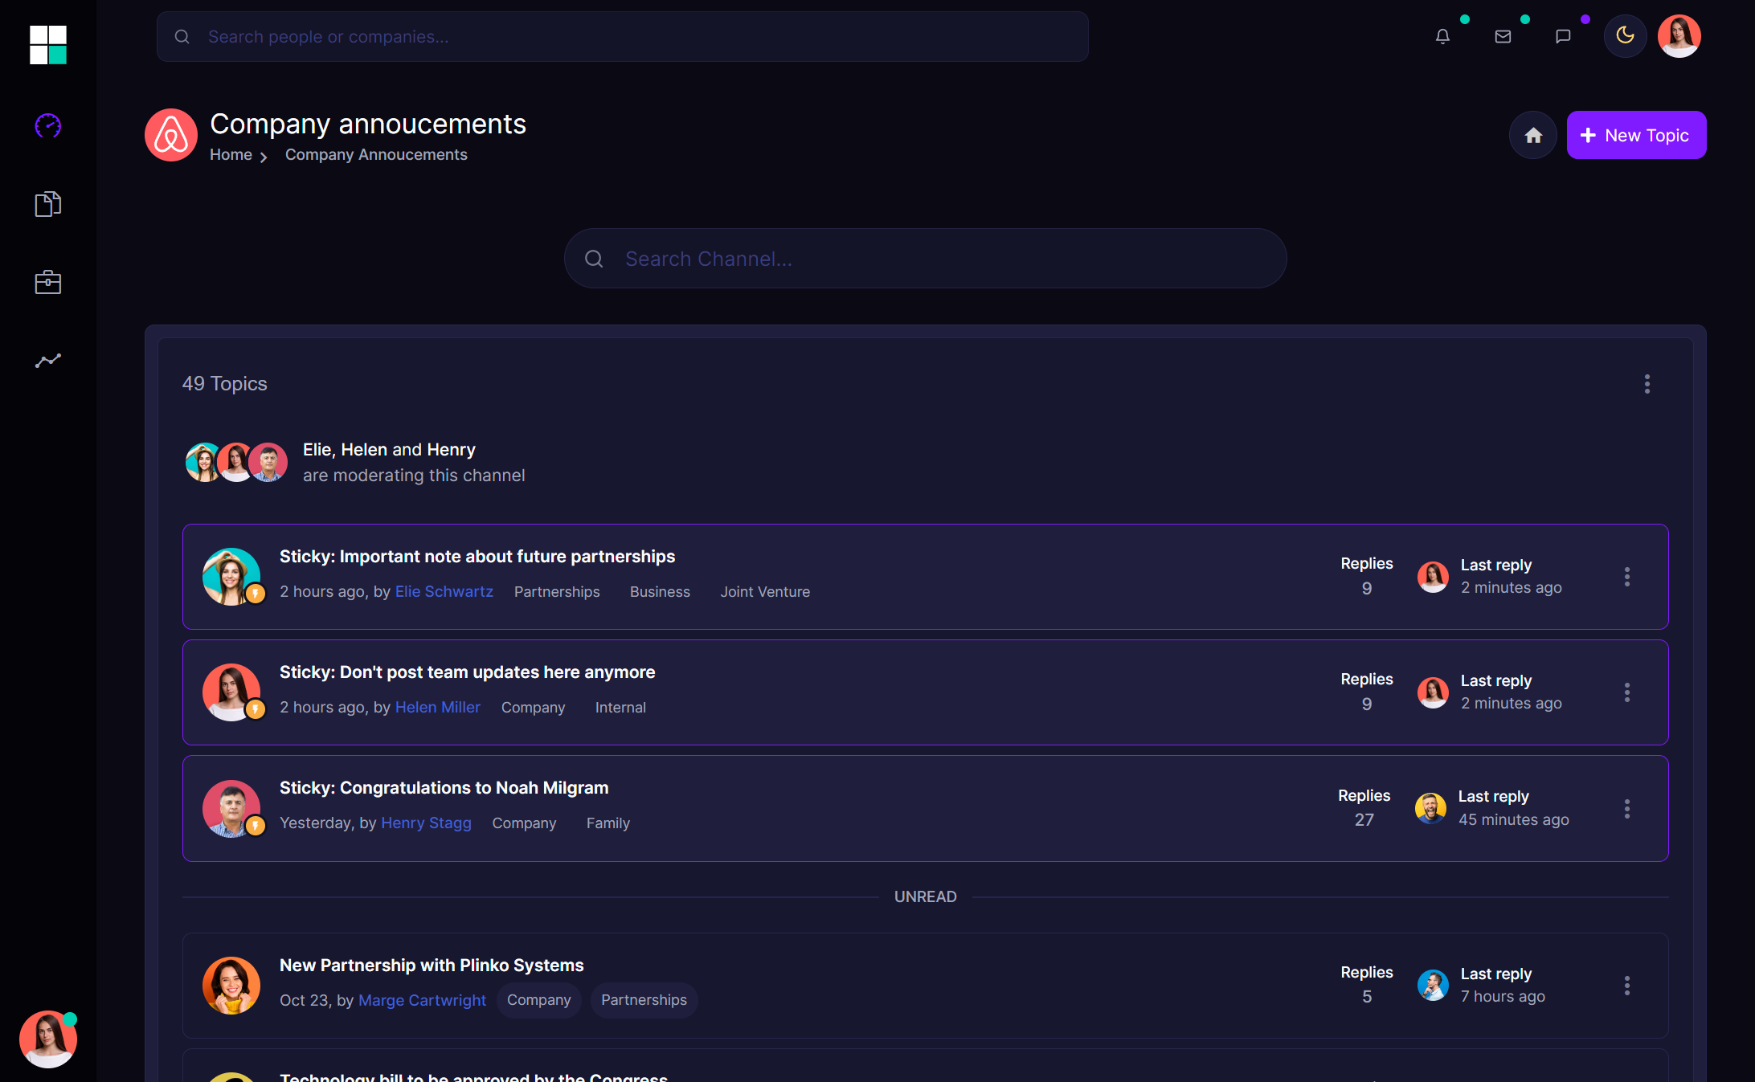Image resolution: width=1755 pixels, height=1082 pixels.
Task: Open notifications via the bell icon
Action: click(1442, 36)
